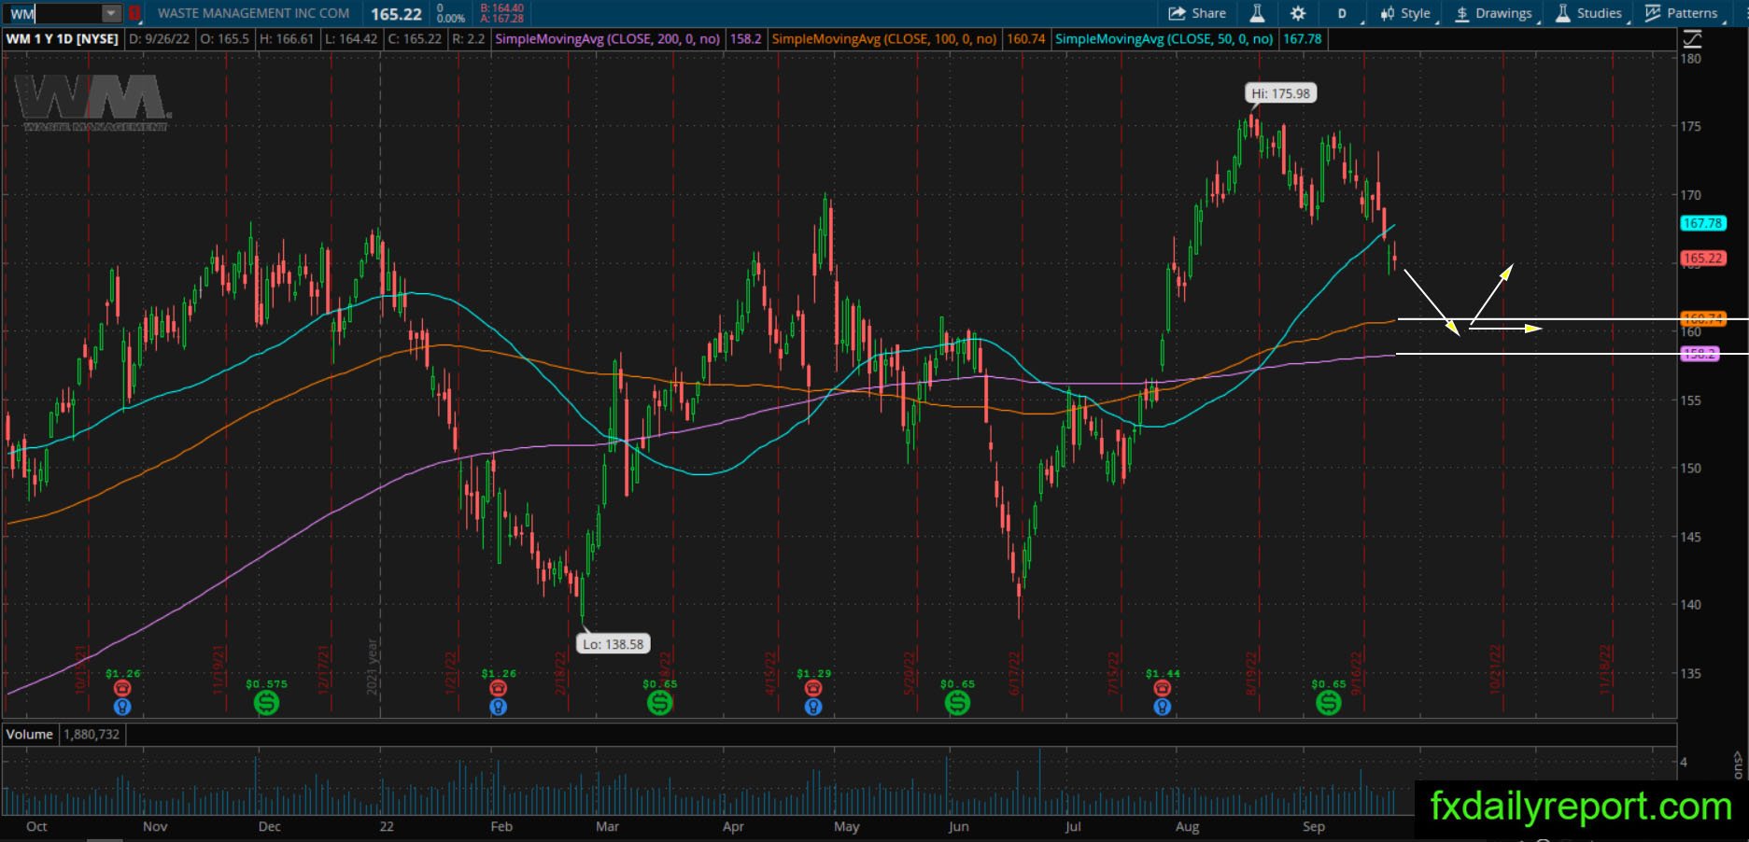Click the high value H: 166.61
This screenshot has height=842, width=1749.
point(287,39)
